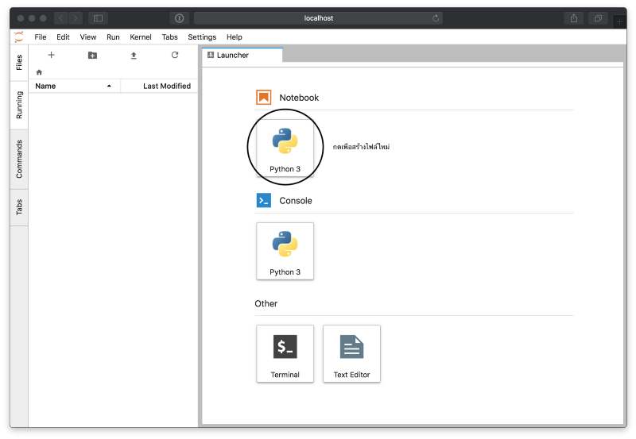The image size is (636, 439).
Task: Click the Console section icon
Action: pyautogui.click(x=264, y=201)
